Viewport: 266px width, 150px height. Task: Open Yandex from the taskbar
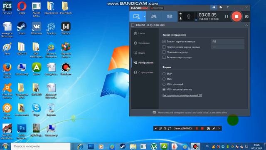click(174, 146)
